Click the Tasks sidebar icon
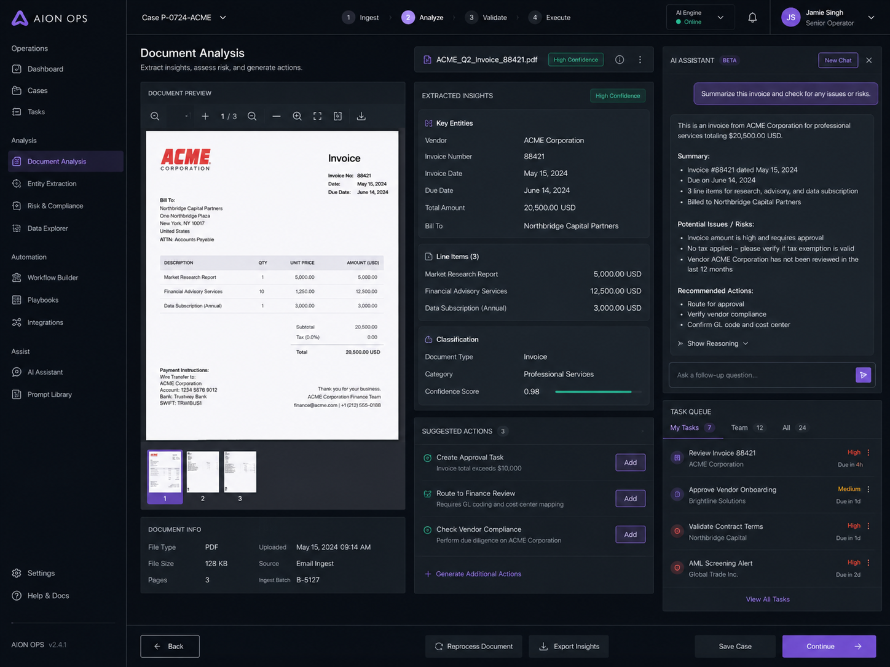This screenshot has width=890, height=667. coord(17,112)
